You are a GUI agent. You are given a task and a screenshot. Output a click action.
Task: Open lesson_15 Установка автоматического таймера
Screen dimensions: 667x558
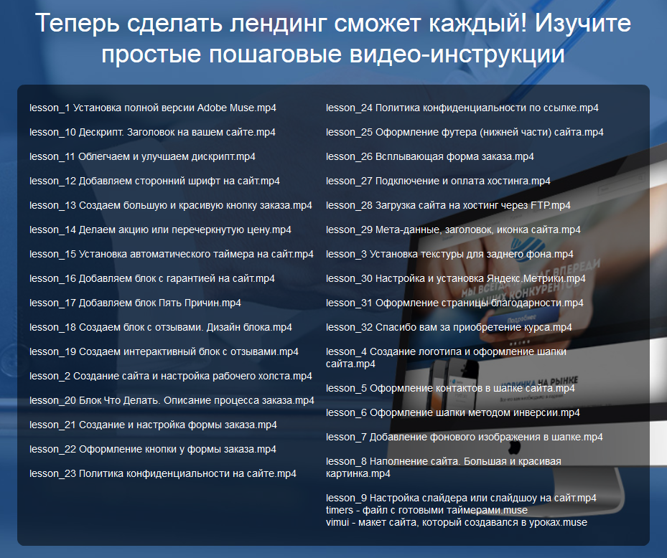pyautogui.click(x=171, y=254)
